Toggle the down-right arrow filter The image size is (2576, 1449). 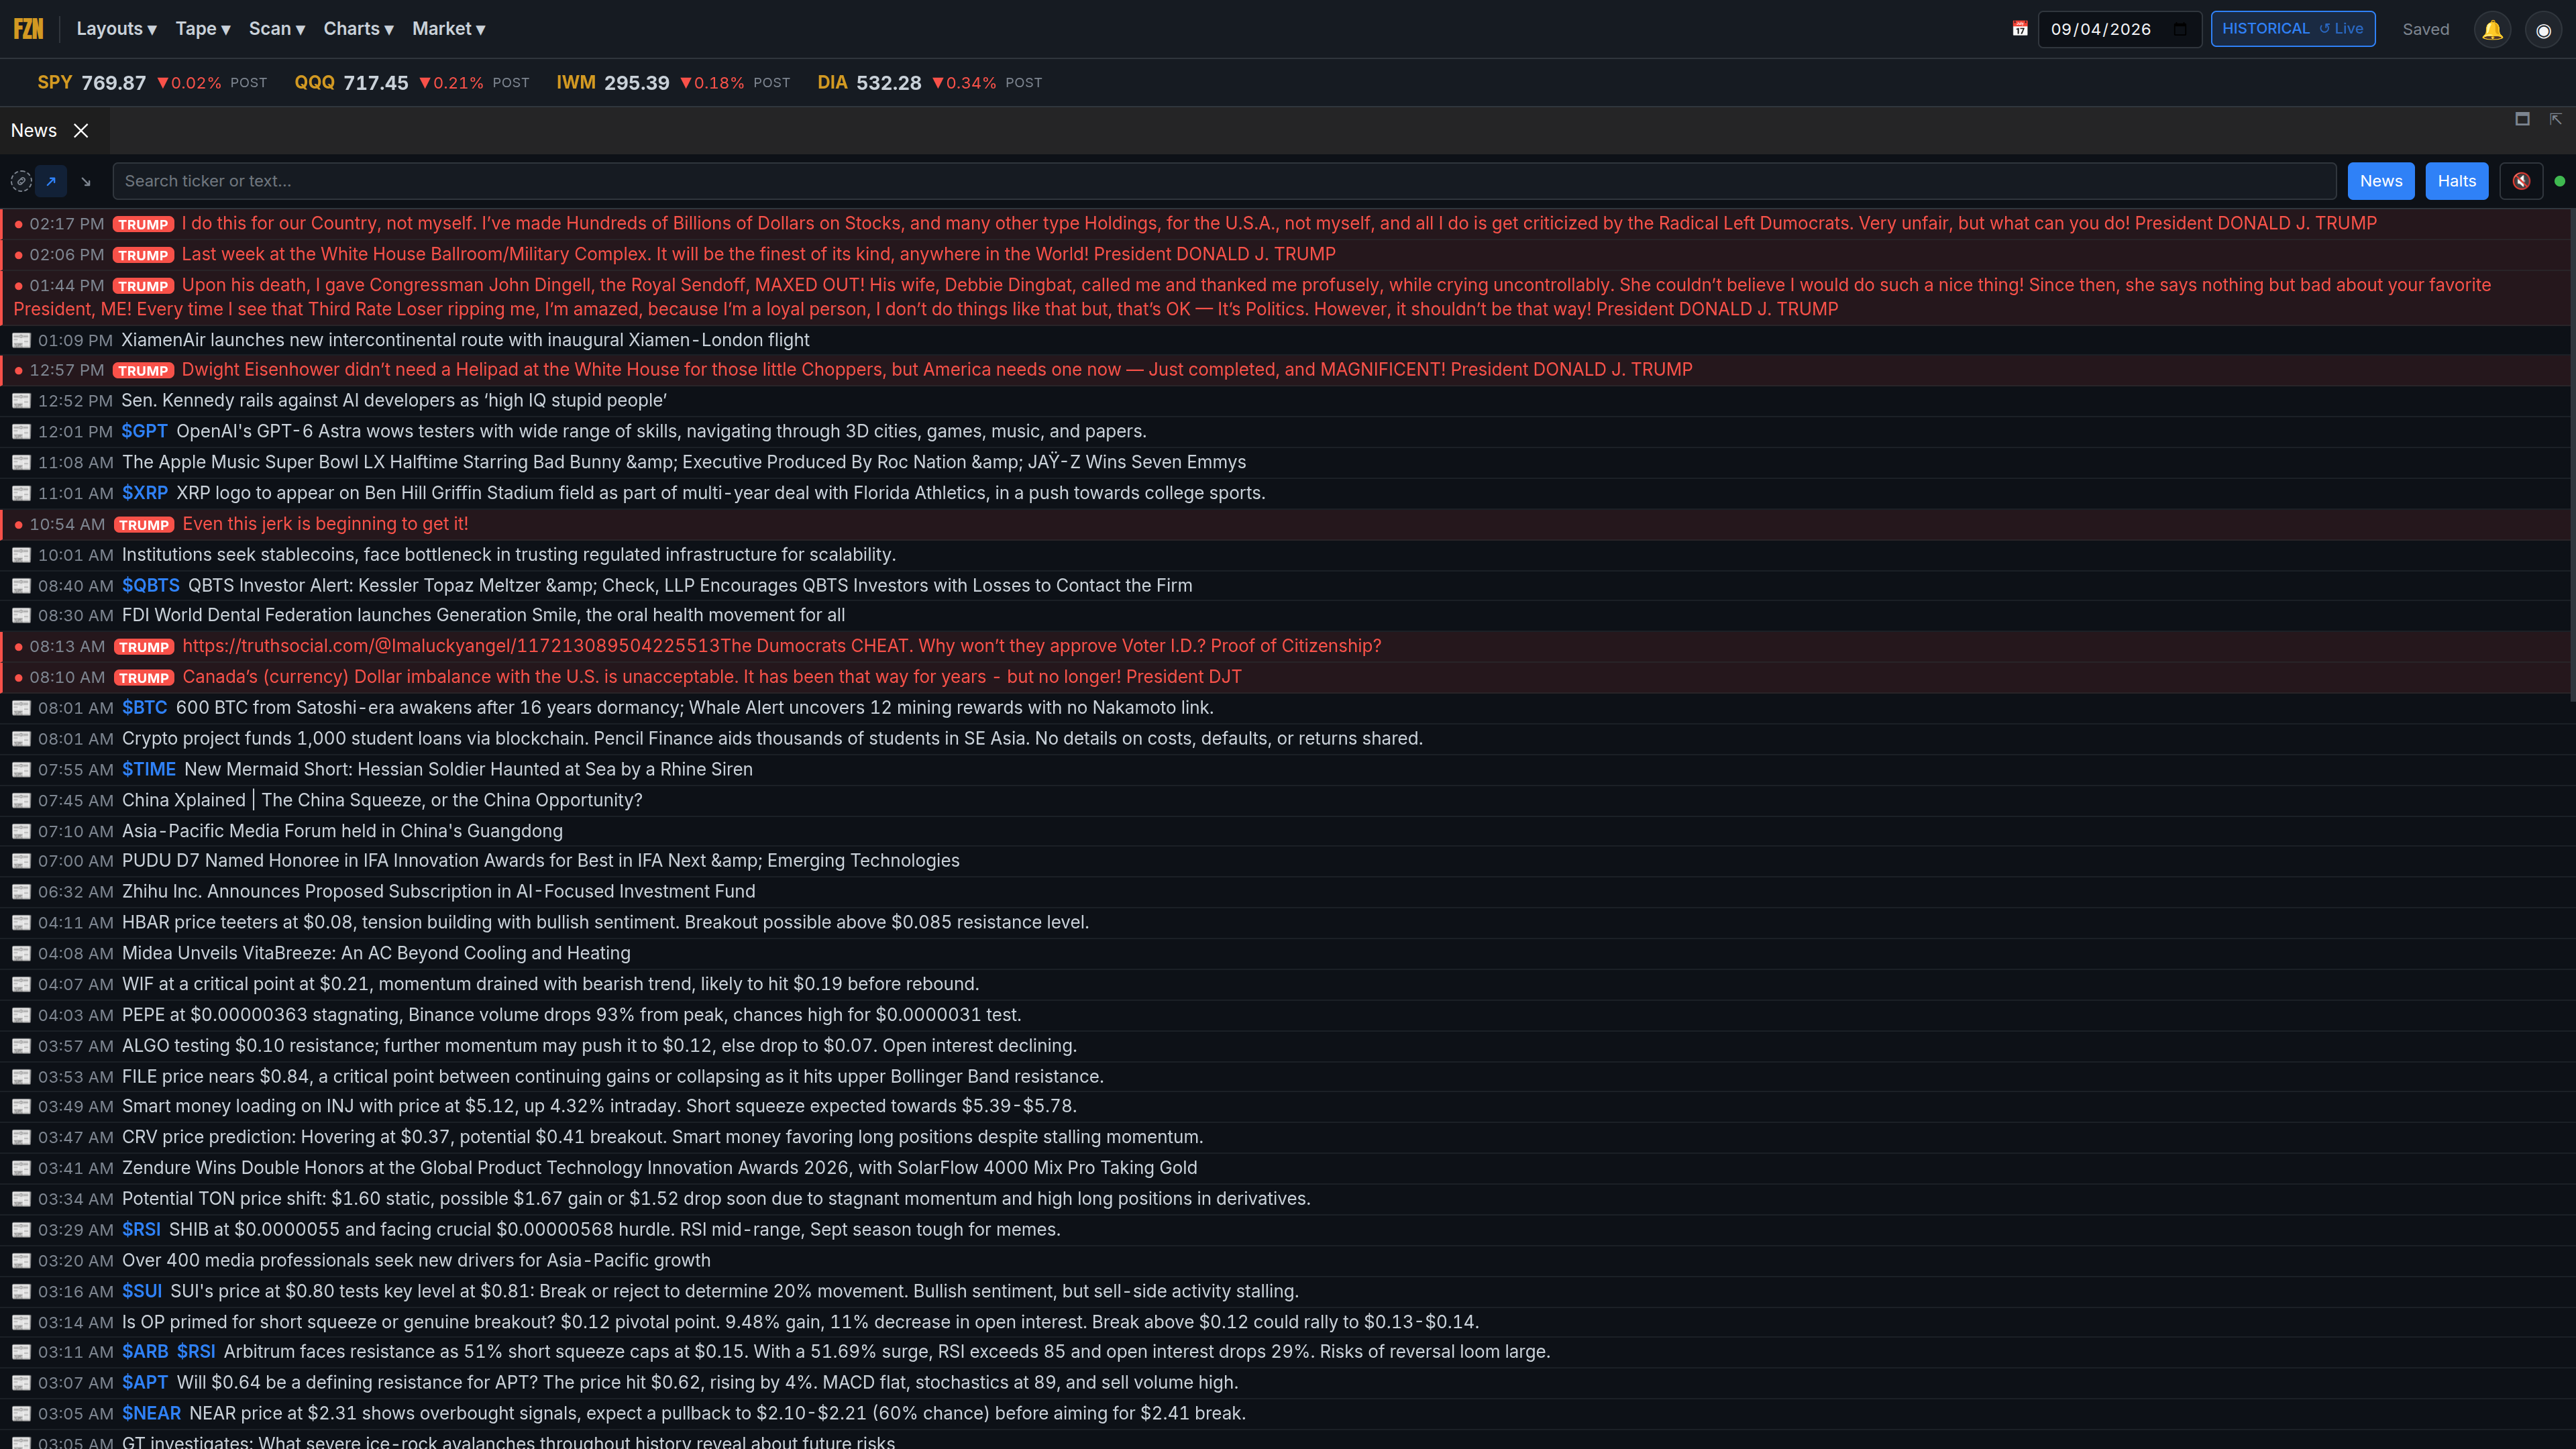click(x=86, y=182)
